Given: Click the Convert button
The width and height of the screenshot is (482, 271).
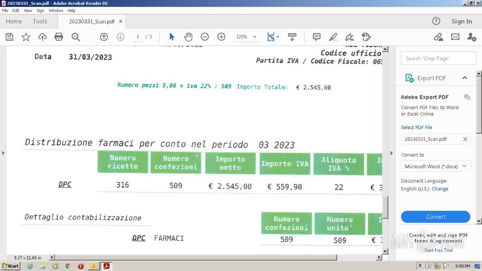Looking at the screenshot, I should (x=436, y=217).
